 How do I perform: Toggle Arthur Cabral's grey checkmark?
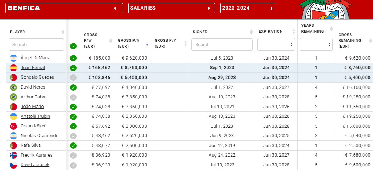pos(73,97)
